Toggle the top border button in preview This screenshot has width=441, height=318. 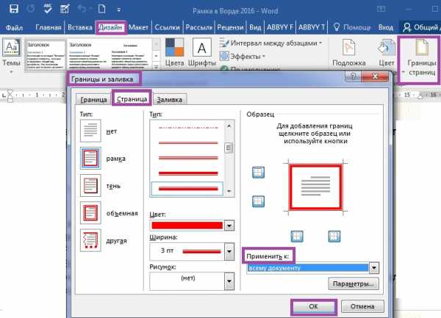258,172
